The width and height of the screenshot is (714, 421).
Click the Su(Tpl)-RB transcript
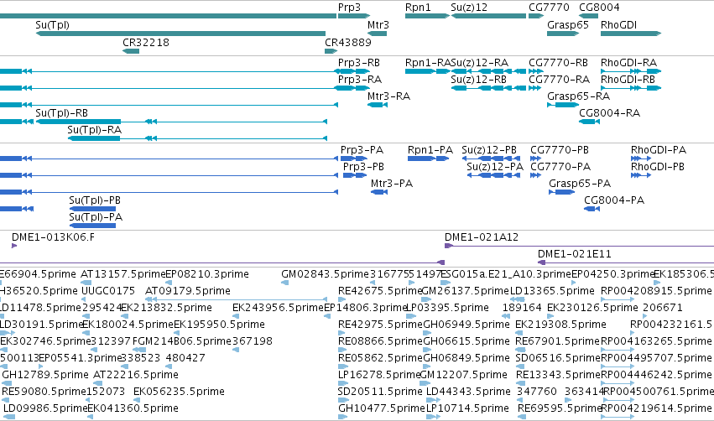pyautogui.click(x=181, y=122)
